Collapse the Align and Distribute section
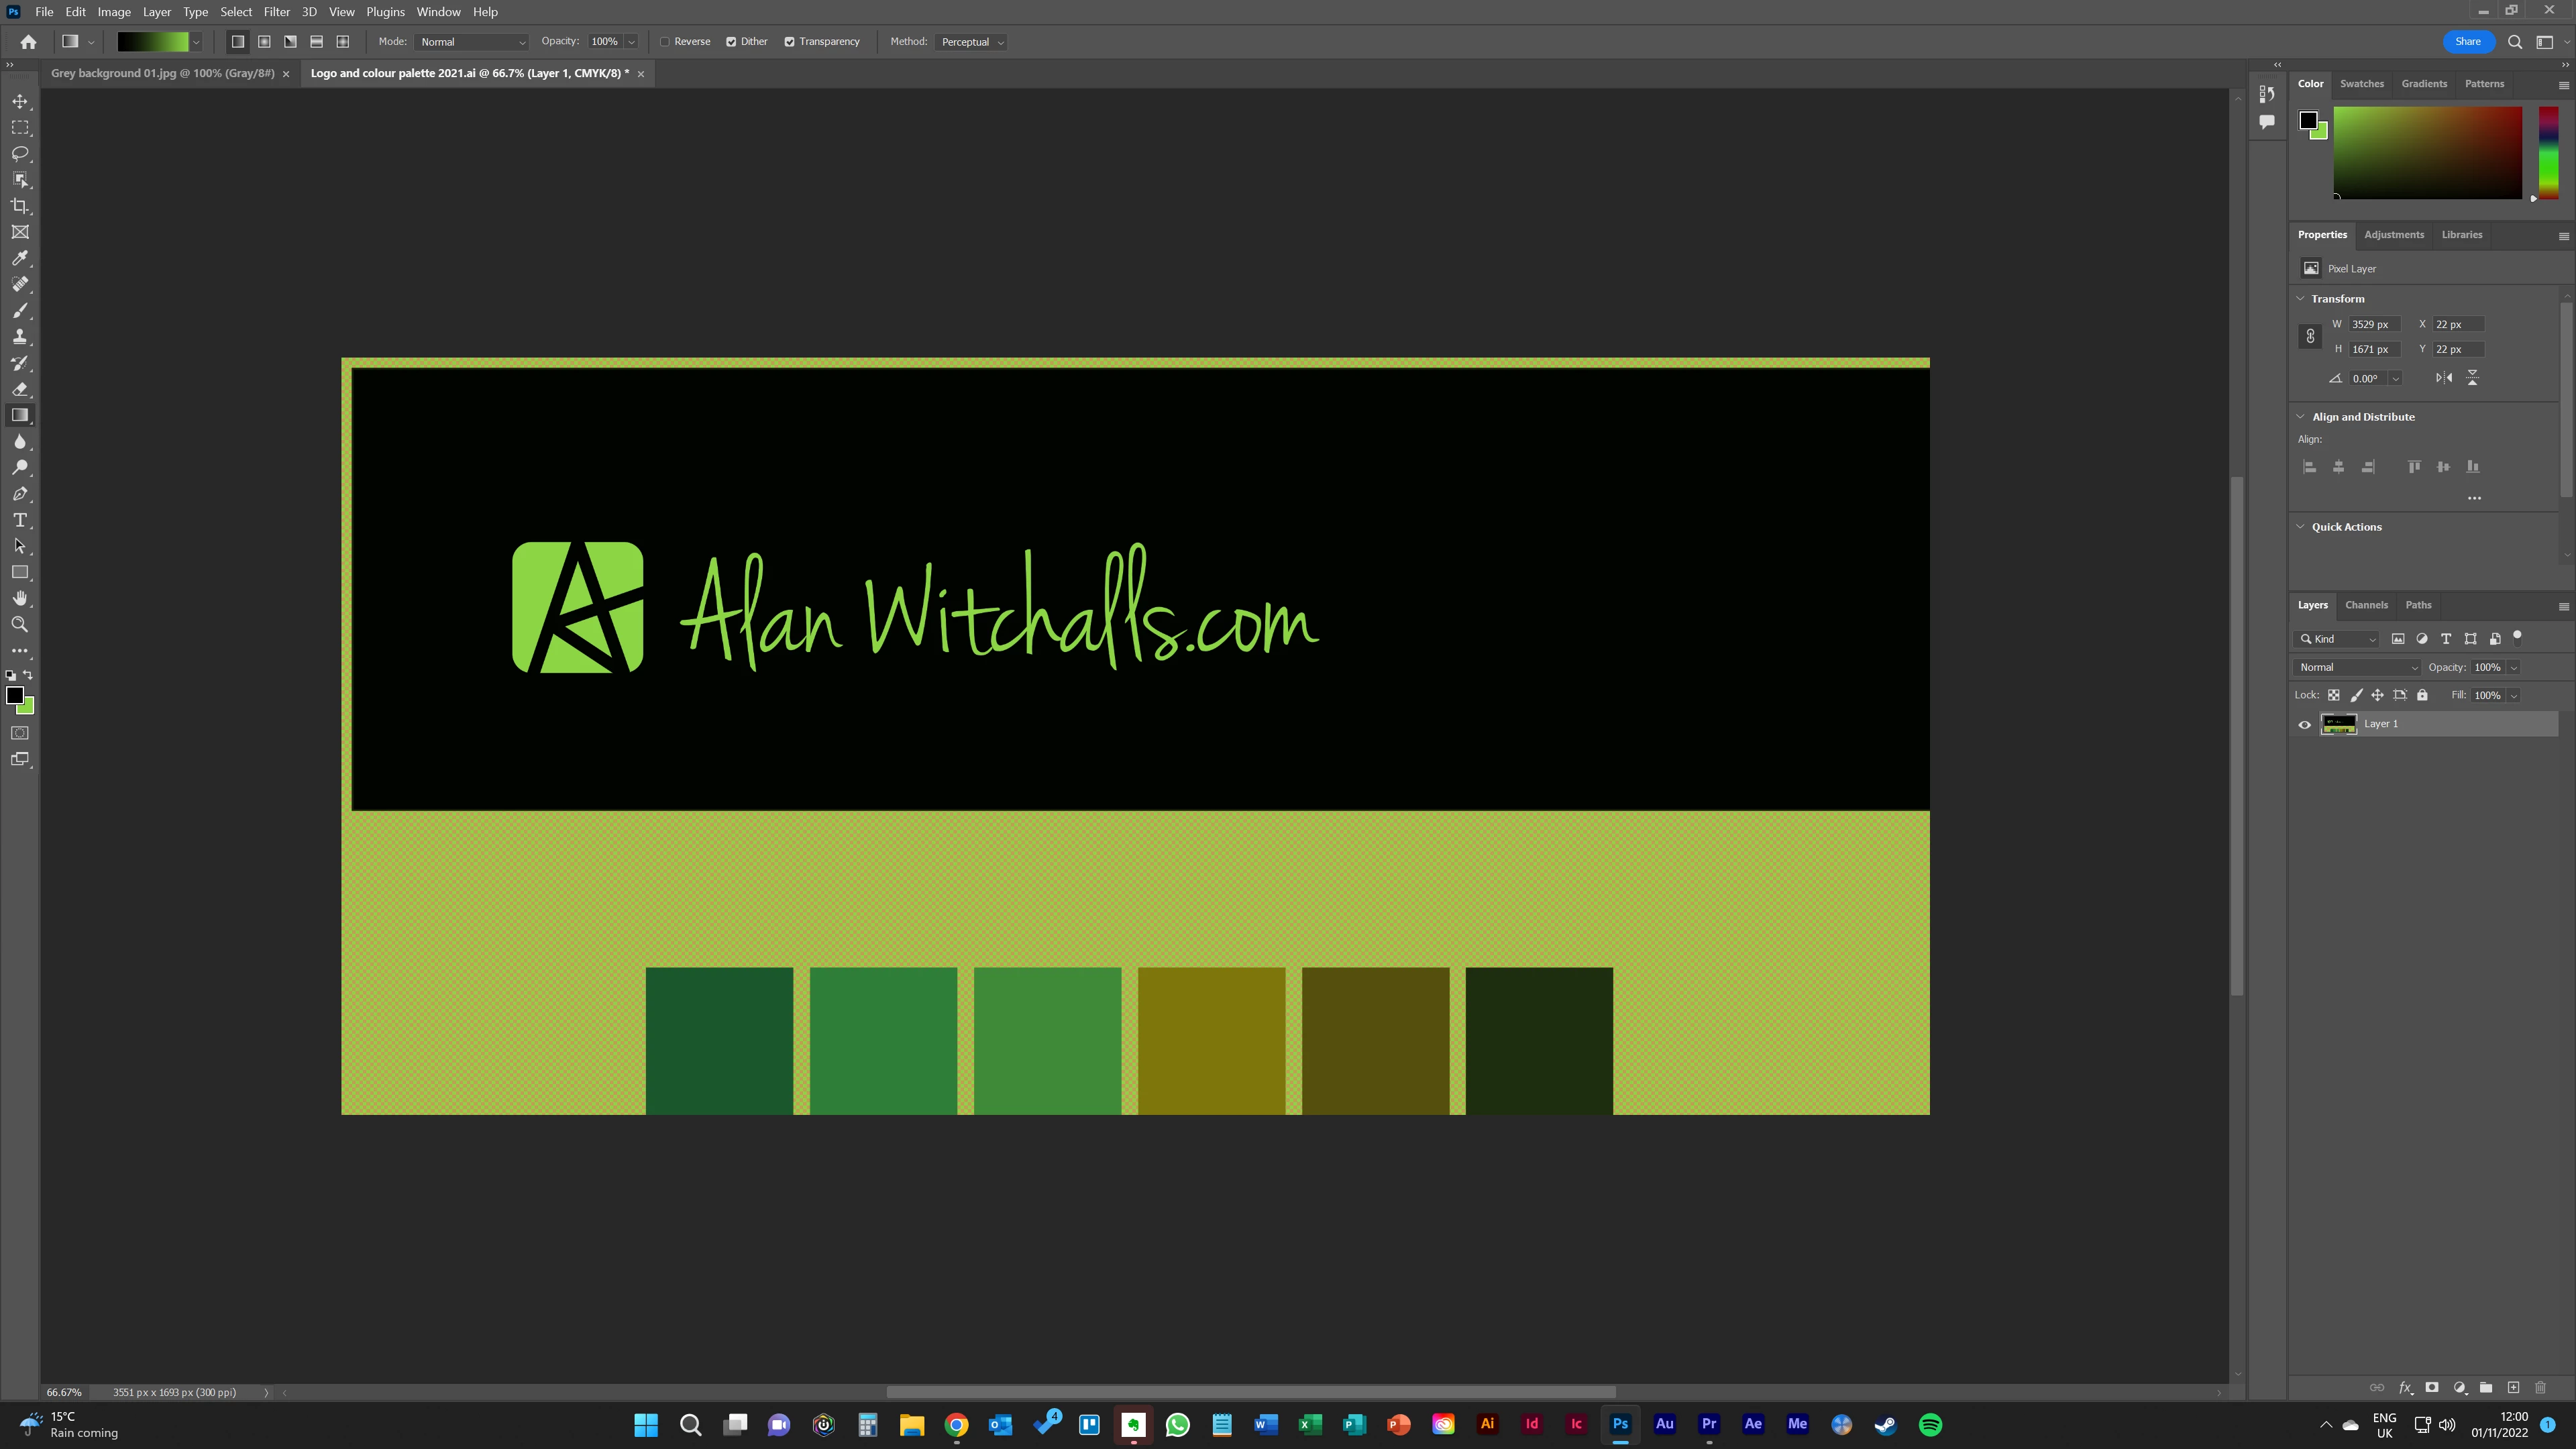 tap(2300, 417)
